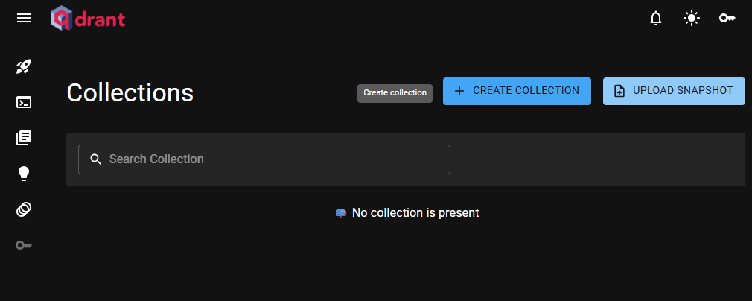Click the file upload icon on Upload Snapshot
Viewport: 752px width, 301px height.
coord(619,91)
